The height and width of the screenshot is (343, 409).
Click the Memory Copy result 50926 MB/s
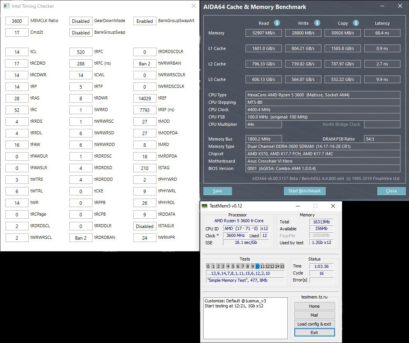(343, 33)
